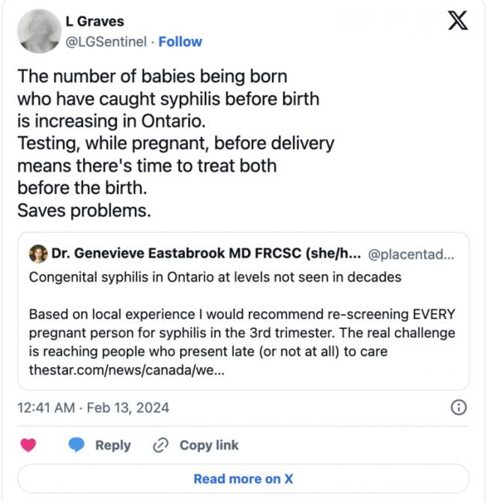The width and height of the screenshot is (487, 502).
Task: Click the quoted paragraph recommending 3rd trimester re-screening
Action: pos(242,331)
